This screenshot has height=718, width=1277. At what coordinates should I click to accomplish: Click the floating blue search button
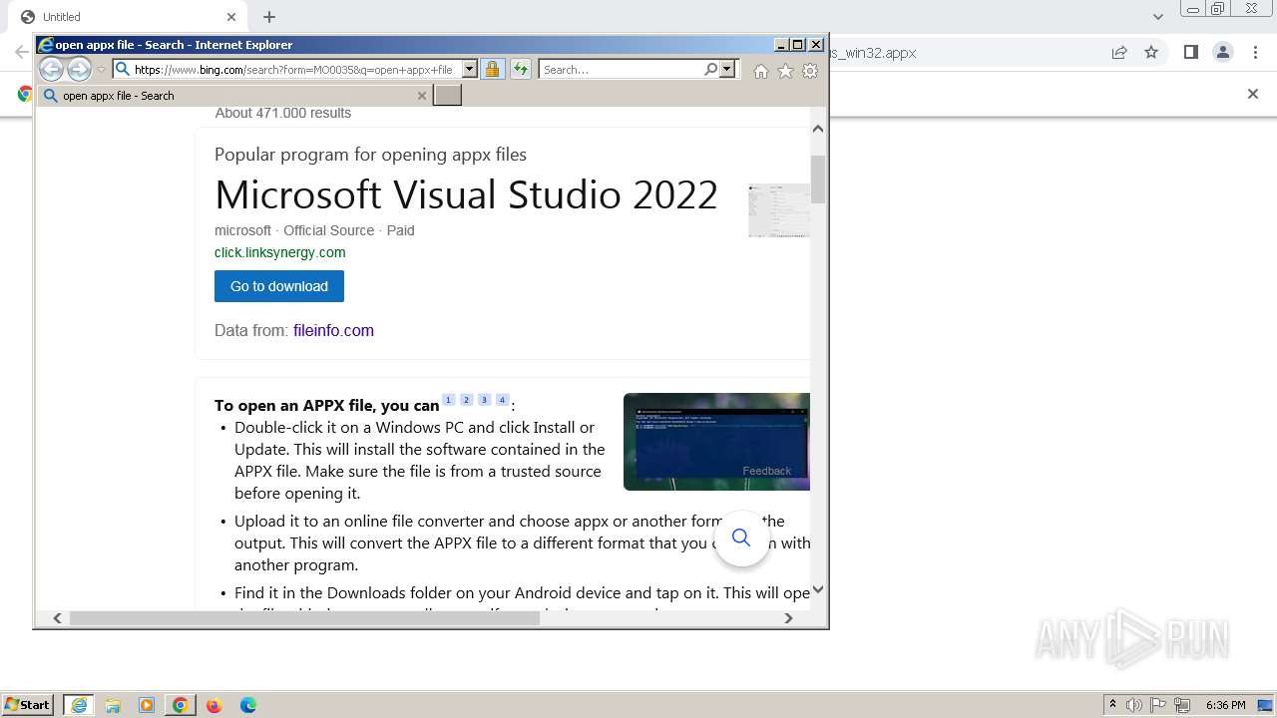[741, 538]
